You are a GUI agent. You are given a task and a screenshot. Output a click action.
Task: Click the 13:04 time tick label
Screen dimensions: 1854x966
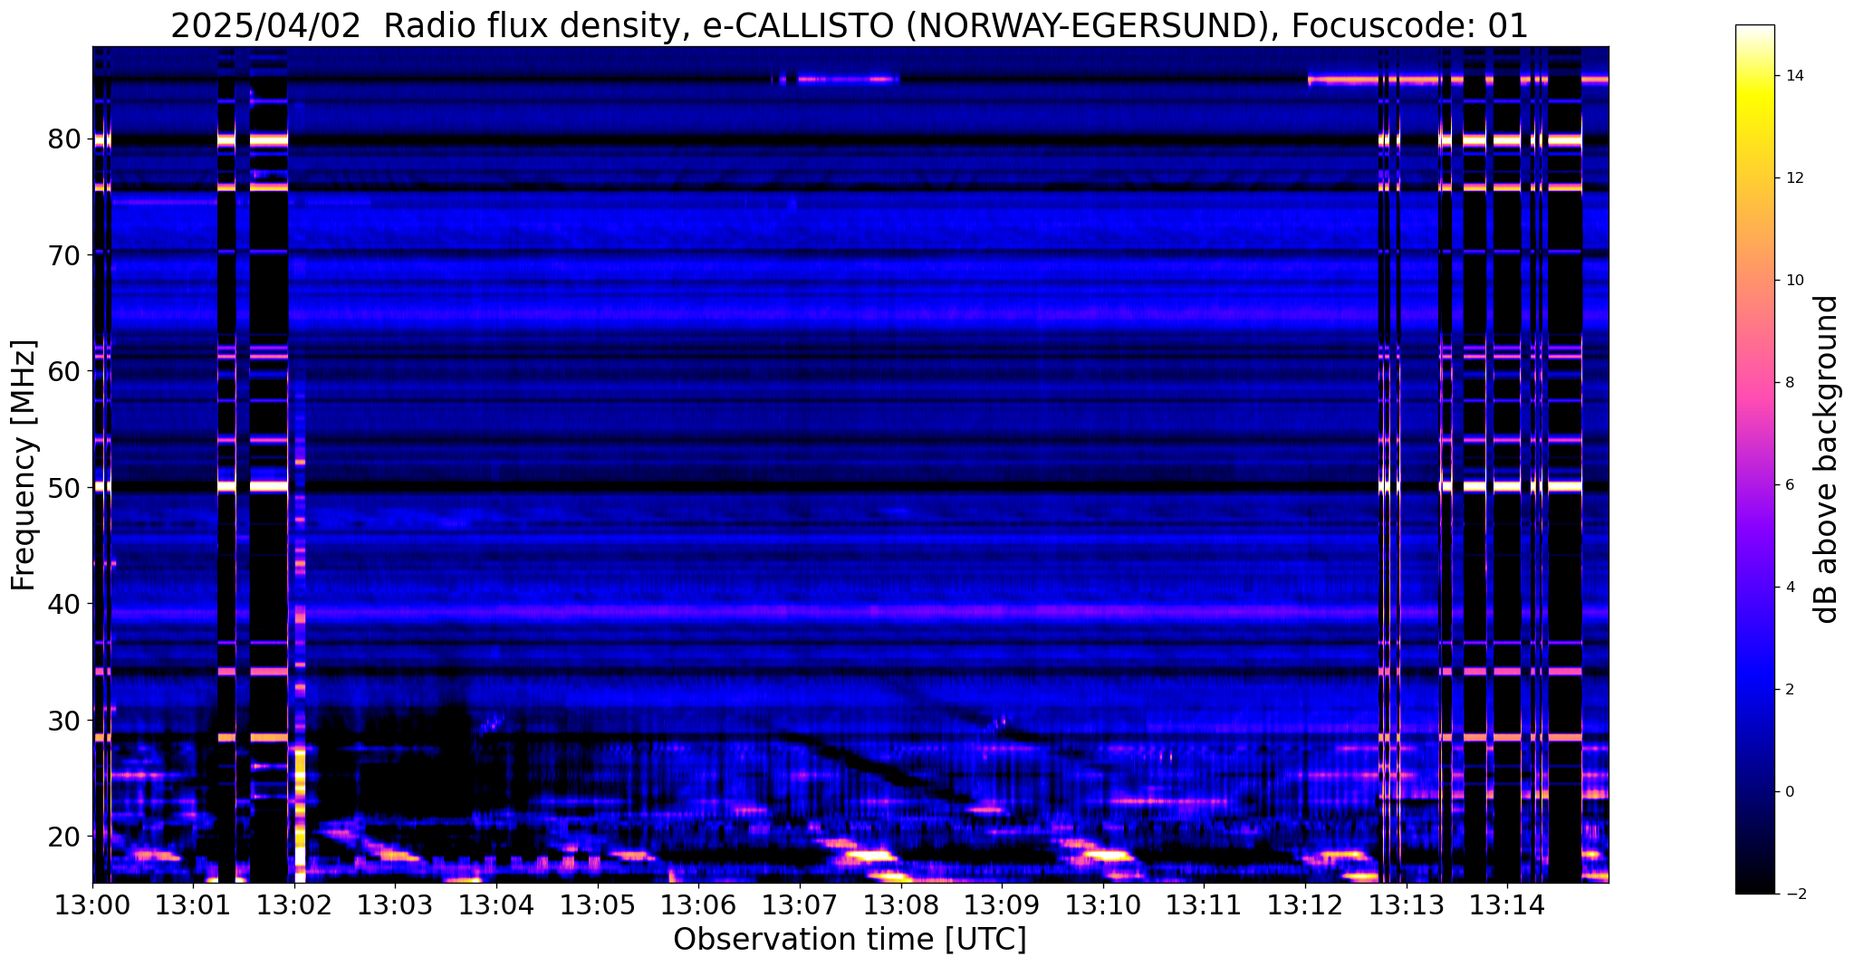(496, 904)
